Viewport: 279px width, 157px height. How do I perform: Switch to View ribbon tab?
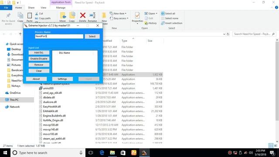[x=44, y=8]
